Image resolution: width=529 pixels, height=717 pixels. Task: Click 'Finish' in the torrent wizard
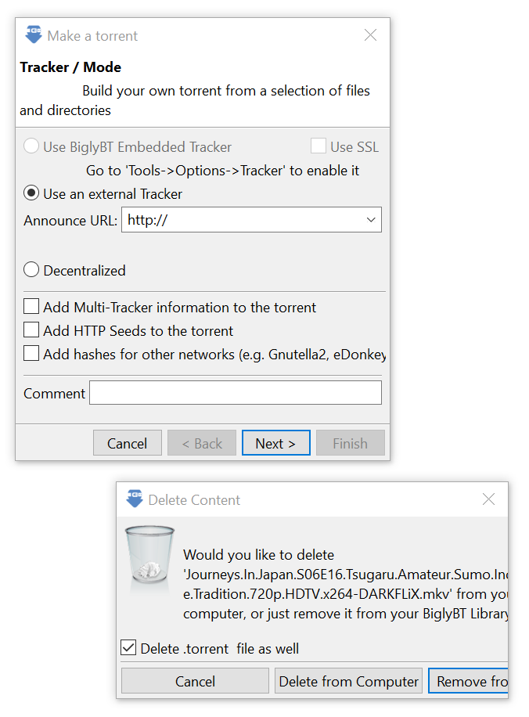(x=350, y=442)
